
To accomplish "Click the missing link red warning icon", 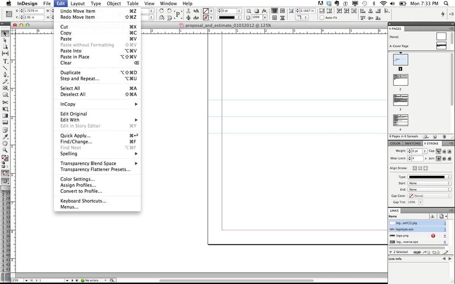I will click(433, 236).
